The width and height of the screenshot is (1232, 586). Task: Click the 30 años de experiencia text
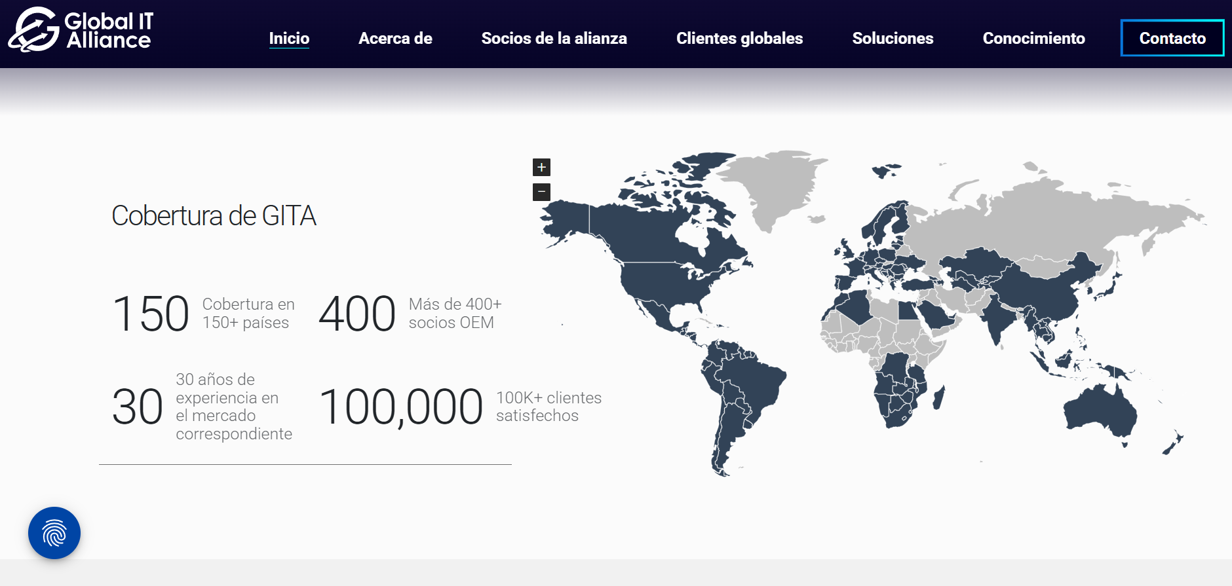[x=234, y=407]
